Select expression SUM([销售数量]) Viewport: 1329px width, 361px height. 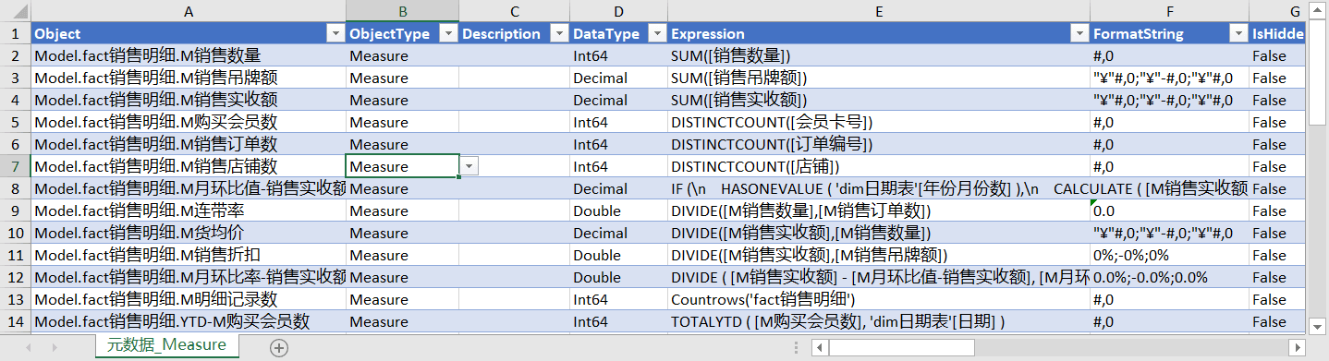tap(879, 55)
